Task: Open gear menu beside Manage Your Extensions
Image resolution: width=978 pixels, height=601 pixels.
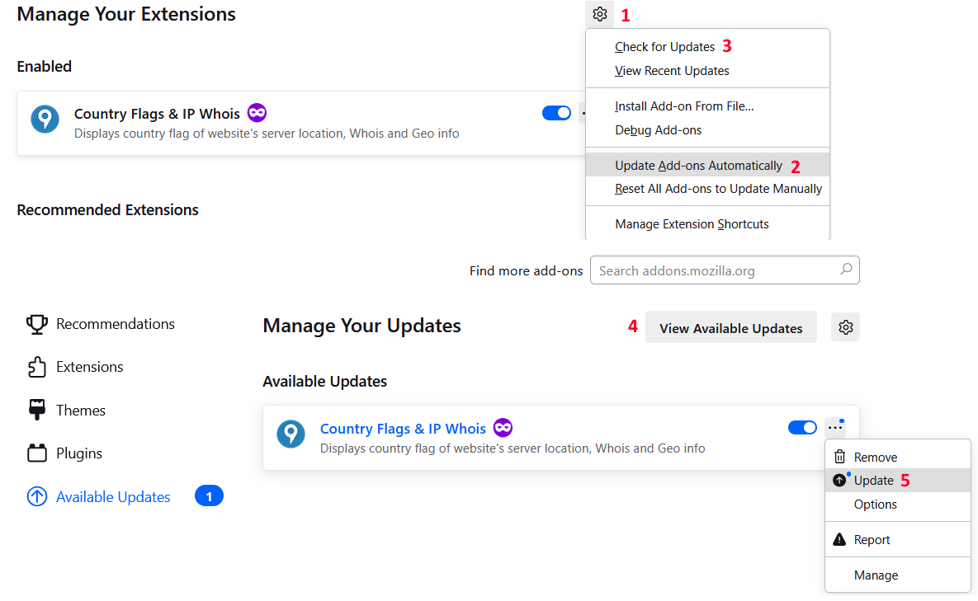Action: 599,14
